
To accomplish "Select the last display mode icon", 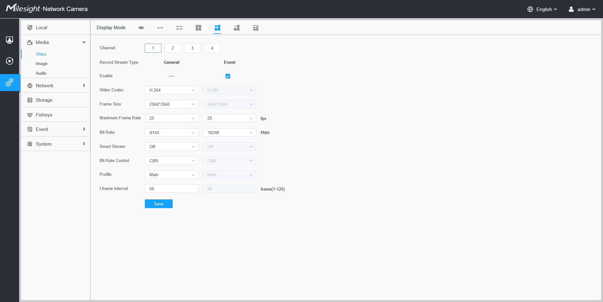I will [256, 28].
